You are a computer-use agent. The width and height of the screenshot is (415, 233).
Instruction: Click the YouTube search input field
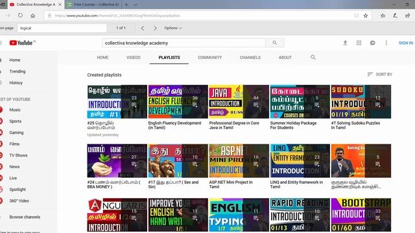click(x=184, y=43)
